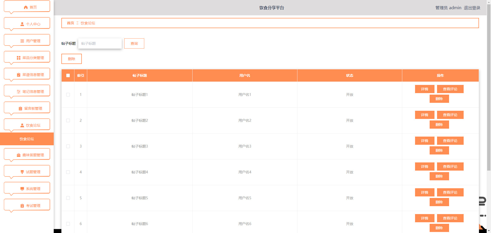Click 查看评论 for 帖子标题5
This screenshot has height=233, width=491.
coord(450,192)
